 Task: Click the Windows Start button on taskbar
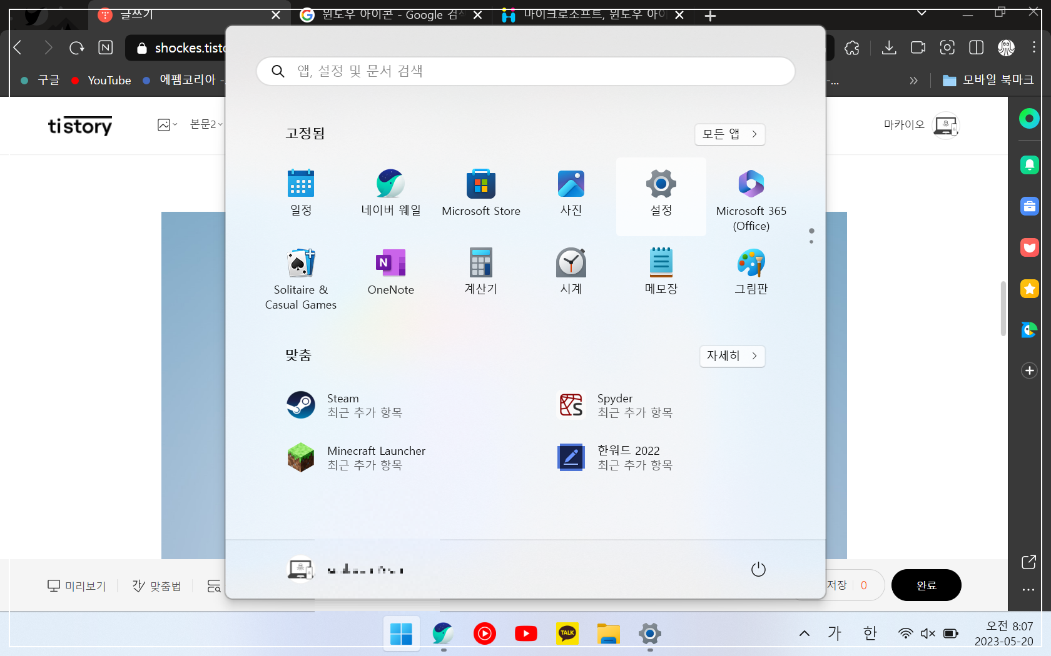click(401, 634)
